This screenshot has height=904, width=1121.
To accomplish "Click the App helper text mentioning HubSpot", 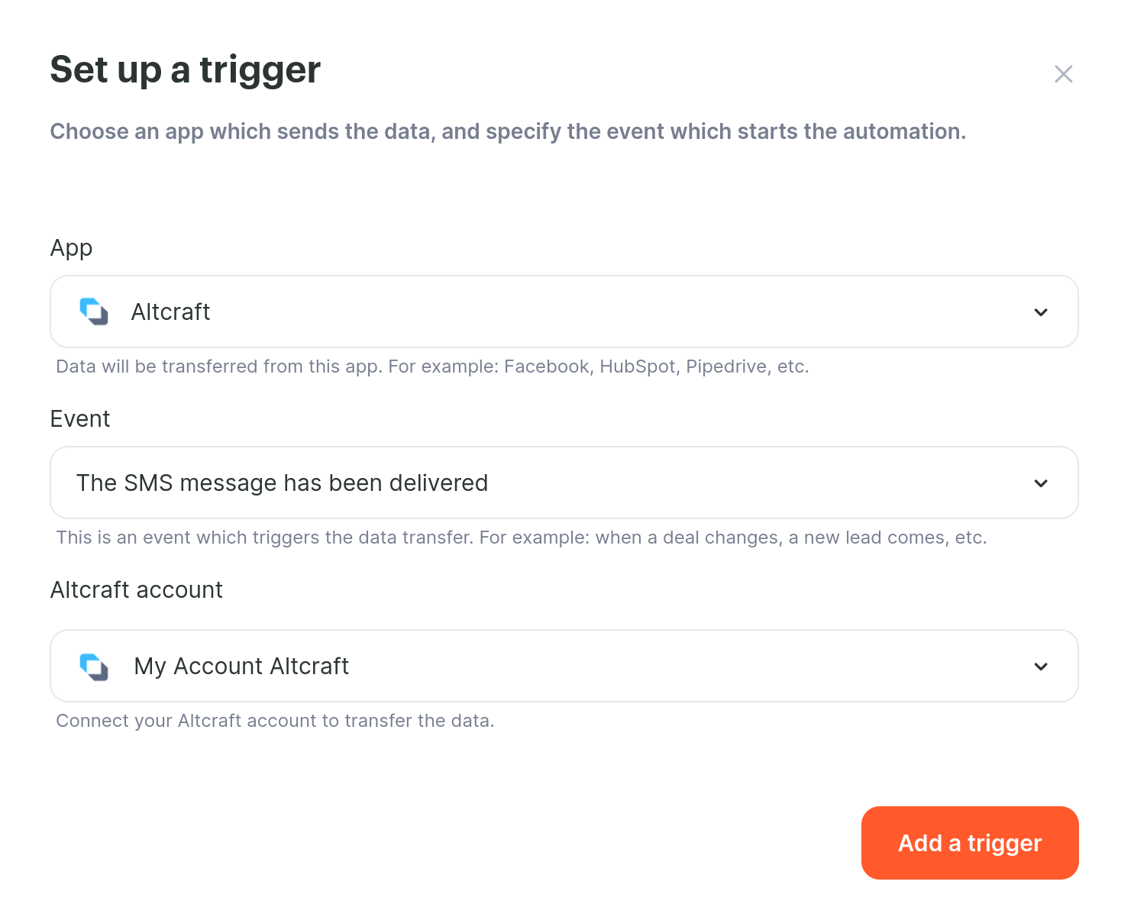I will (x=432, y=366).
